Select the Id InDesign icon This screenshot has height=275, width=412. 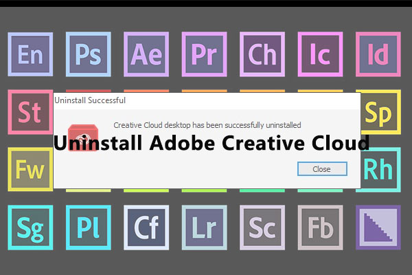(378, 54)
